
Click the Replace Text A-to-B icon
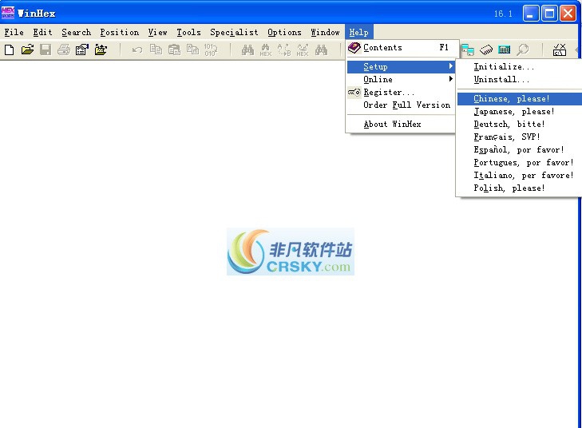[x=284, y=50]
